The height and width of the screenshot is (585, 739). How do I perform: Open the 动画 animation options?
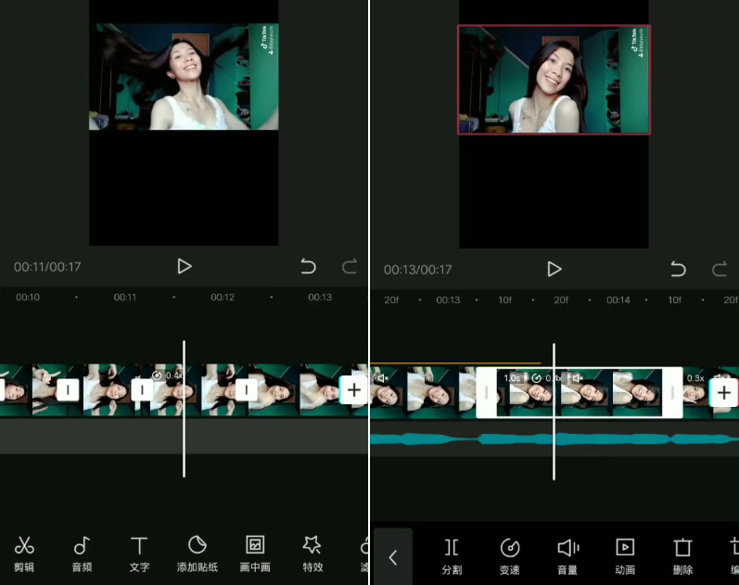click(625, 554)
